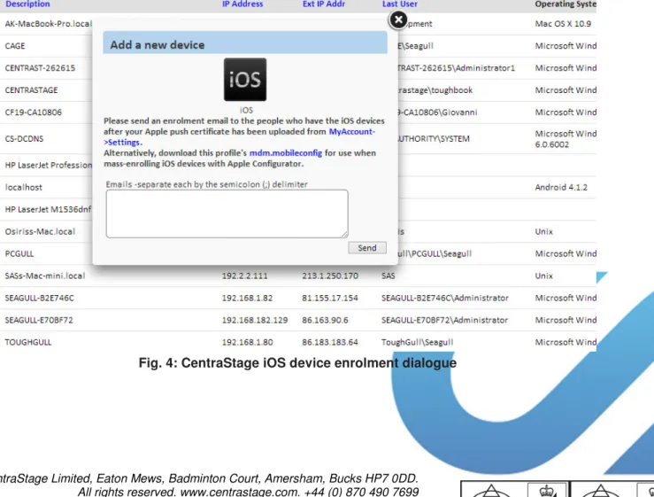654x497 pixels.
Task: Select the SEAGULL-B2E746C device
Action: point(39,298)
